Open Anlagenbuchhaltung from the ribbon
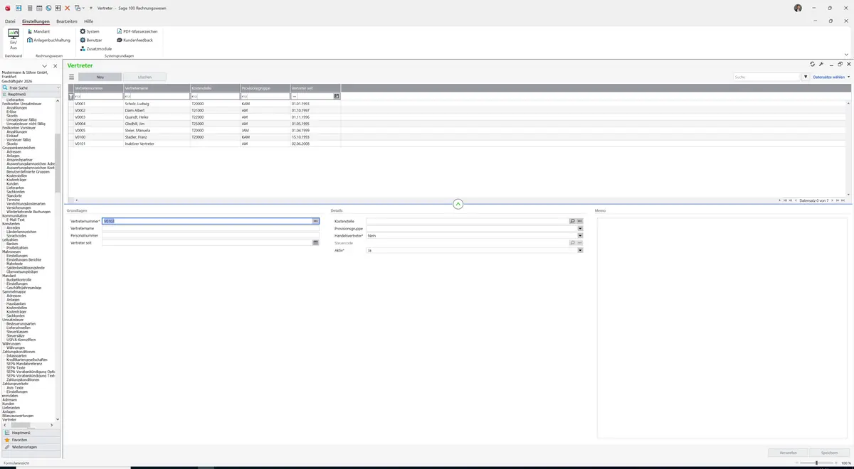The image size is (854, 469). click(48, 41)
